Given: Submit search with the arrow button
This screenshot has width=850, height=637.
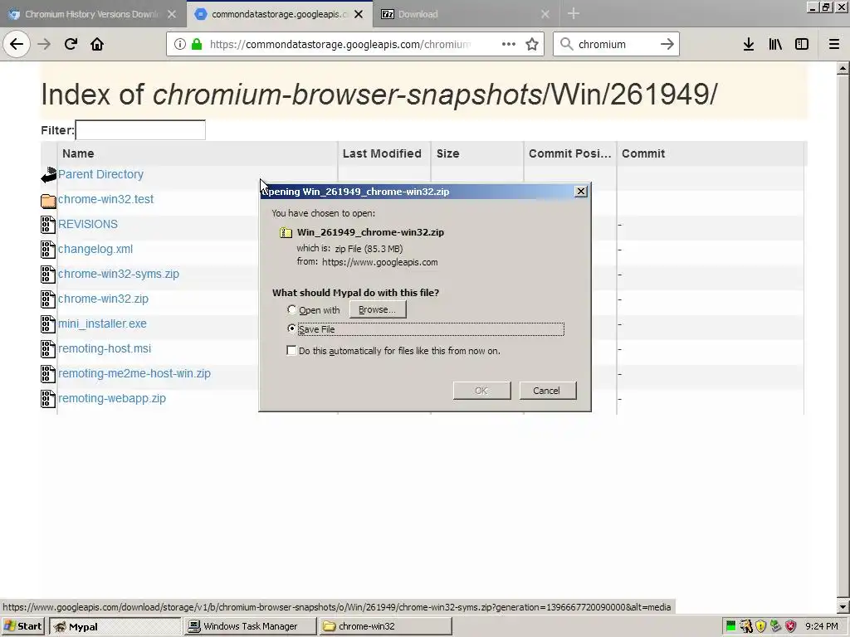Looking at the screenshot, I should (x=667, y=44).
